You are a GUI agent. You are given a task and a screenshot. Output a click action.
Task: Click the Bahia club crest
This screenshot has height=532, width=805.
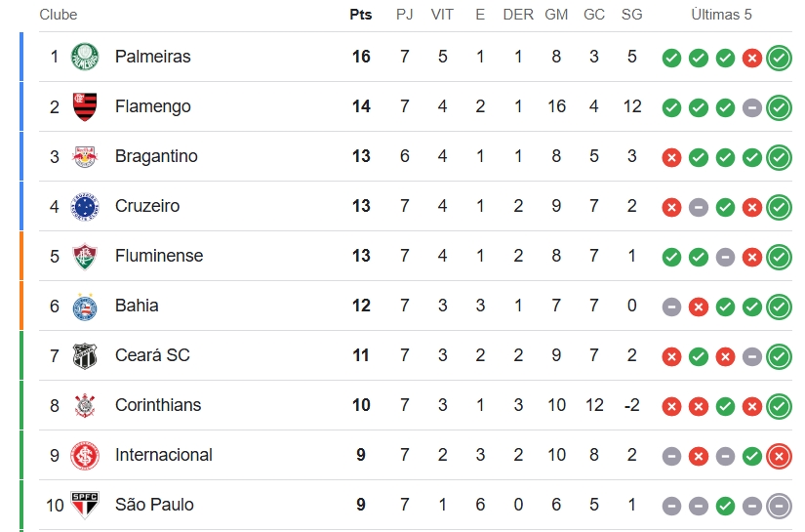[85, 307]
